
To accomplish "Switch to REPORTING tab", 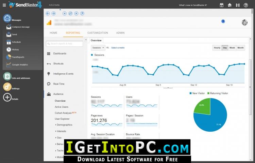I will click(73, 33).
